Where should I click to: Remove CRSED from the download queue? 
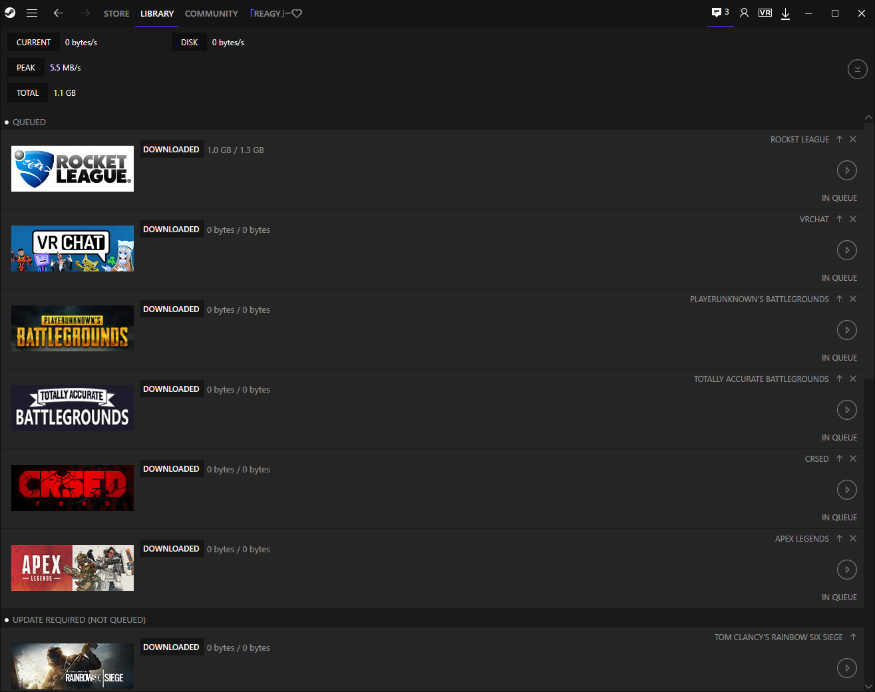coord(853,458)
